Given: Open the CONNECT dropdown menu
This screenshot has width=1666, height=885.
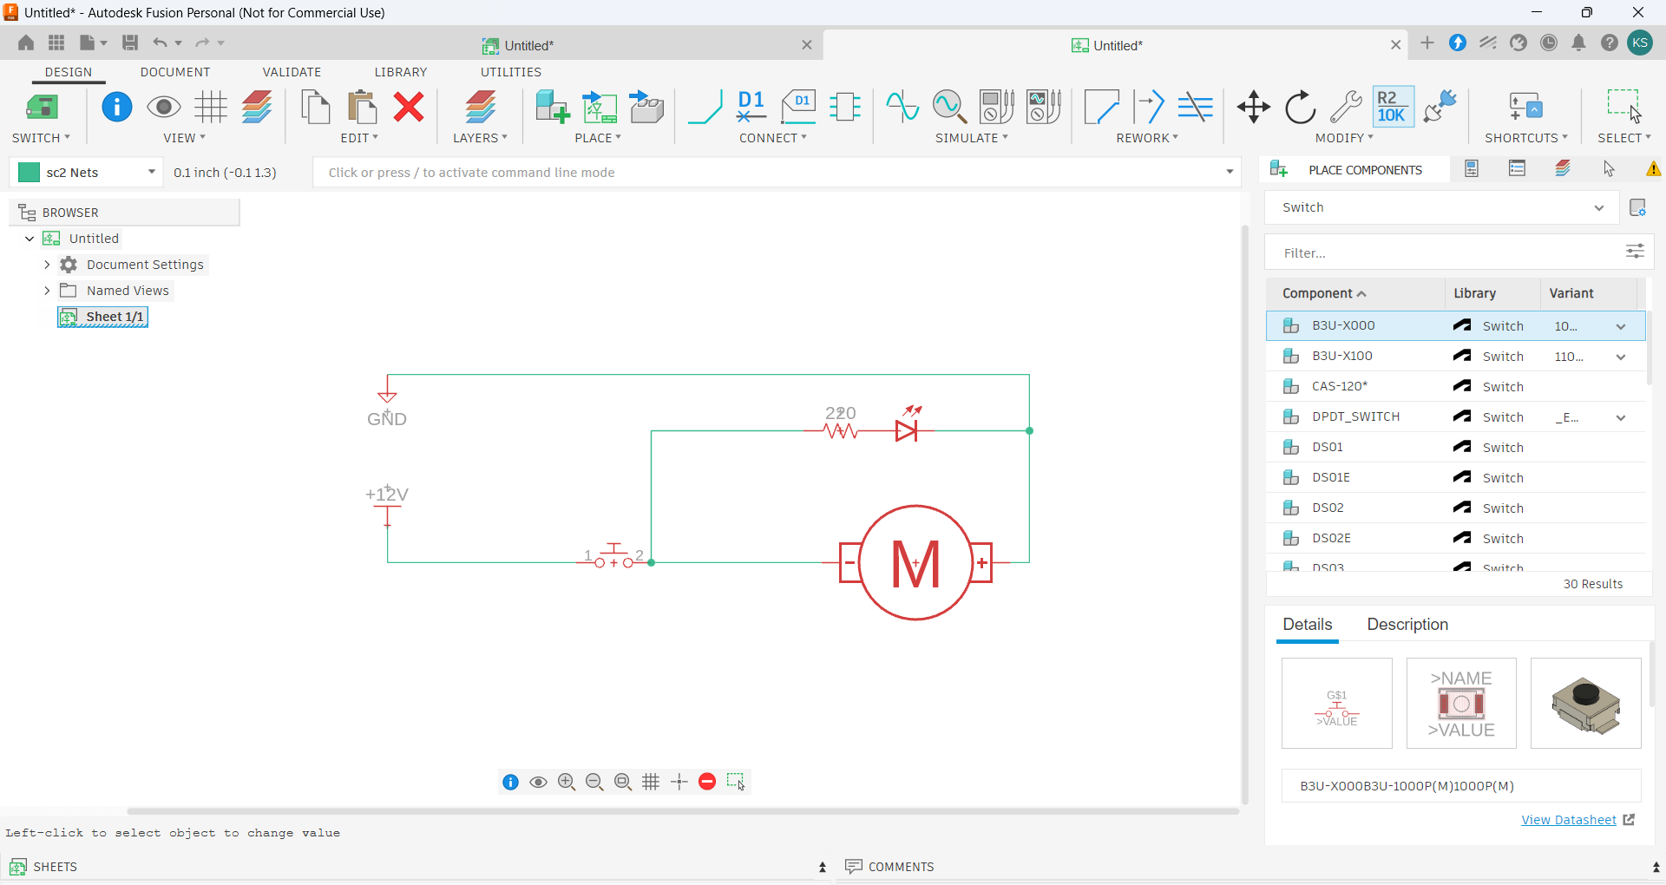Looking at the screenshot, I should coord(773,138).
